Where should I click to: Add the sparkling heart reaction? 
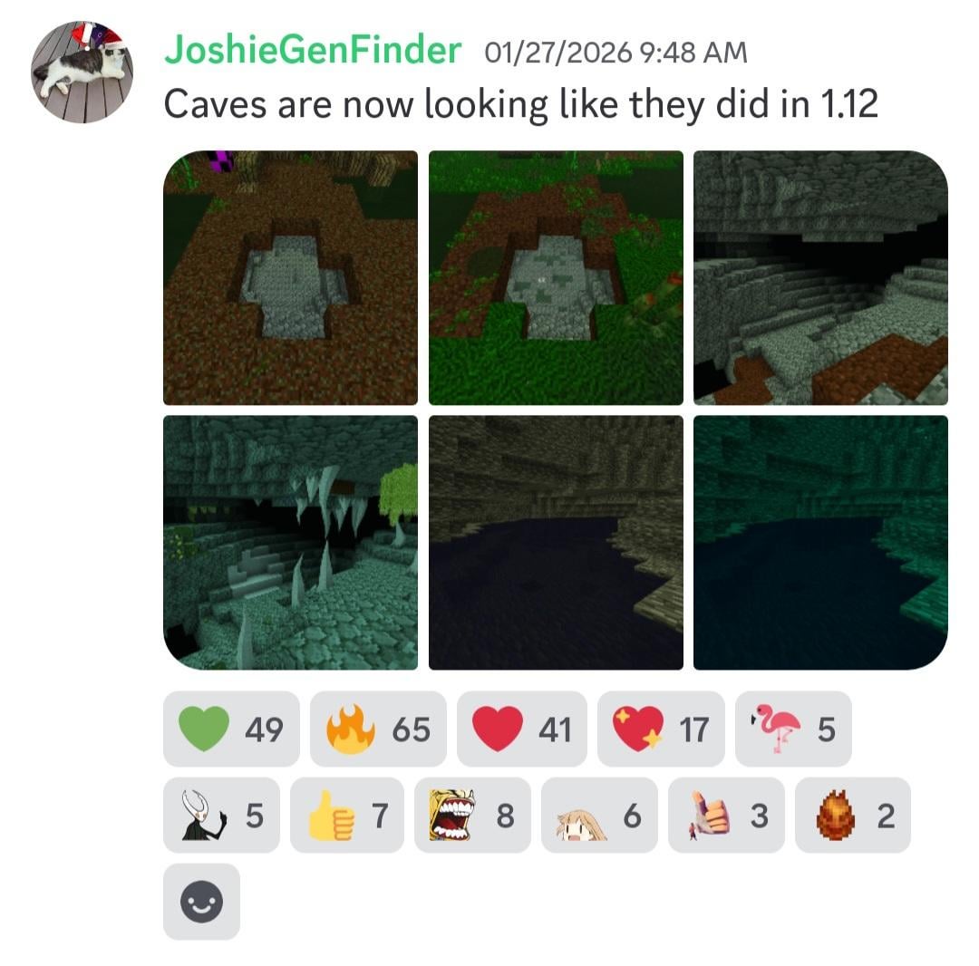click(x=661, y=729)
